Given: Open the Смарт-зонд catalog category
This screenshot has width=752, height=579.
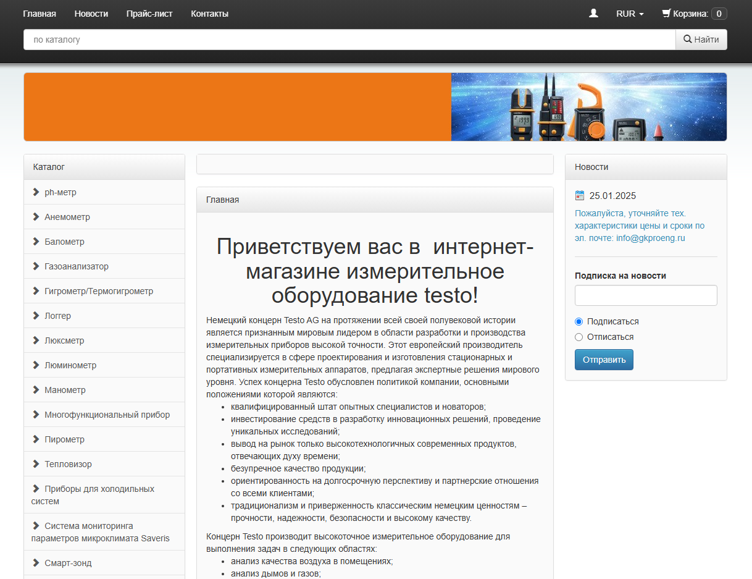Looking at the screenshot, I should click(104, 563).
